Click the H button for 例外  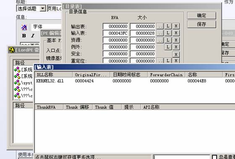click(176, 47)
